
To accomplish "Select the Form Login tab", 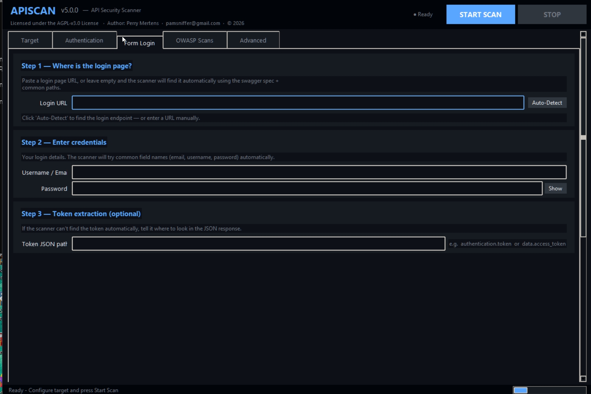I will click(x=139, y=43).
